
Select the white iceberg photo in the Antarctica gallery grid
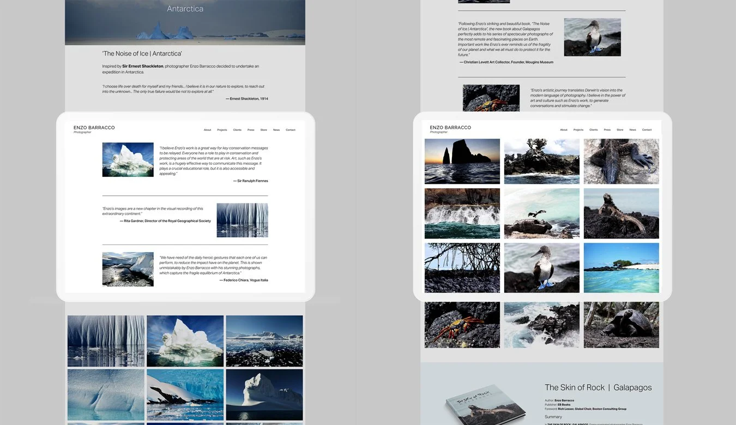click(x=185, y=341)
